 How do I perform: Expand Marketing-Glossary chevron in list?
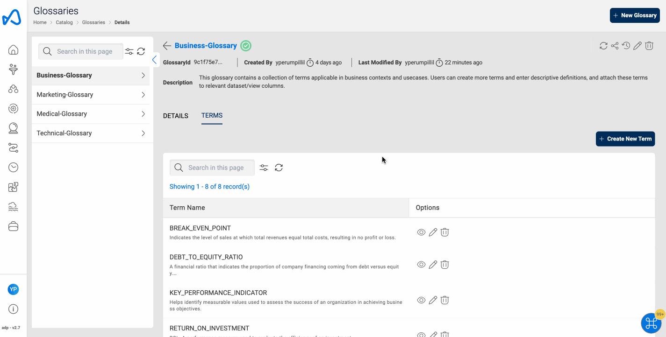tap(143, 95)
